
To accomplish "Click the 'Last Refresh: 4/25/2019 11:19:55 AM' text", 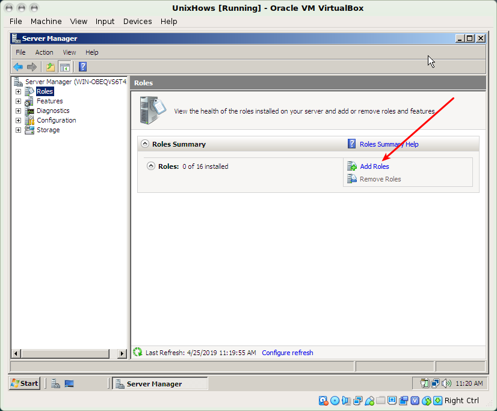I will 200,353.
